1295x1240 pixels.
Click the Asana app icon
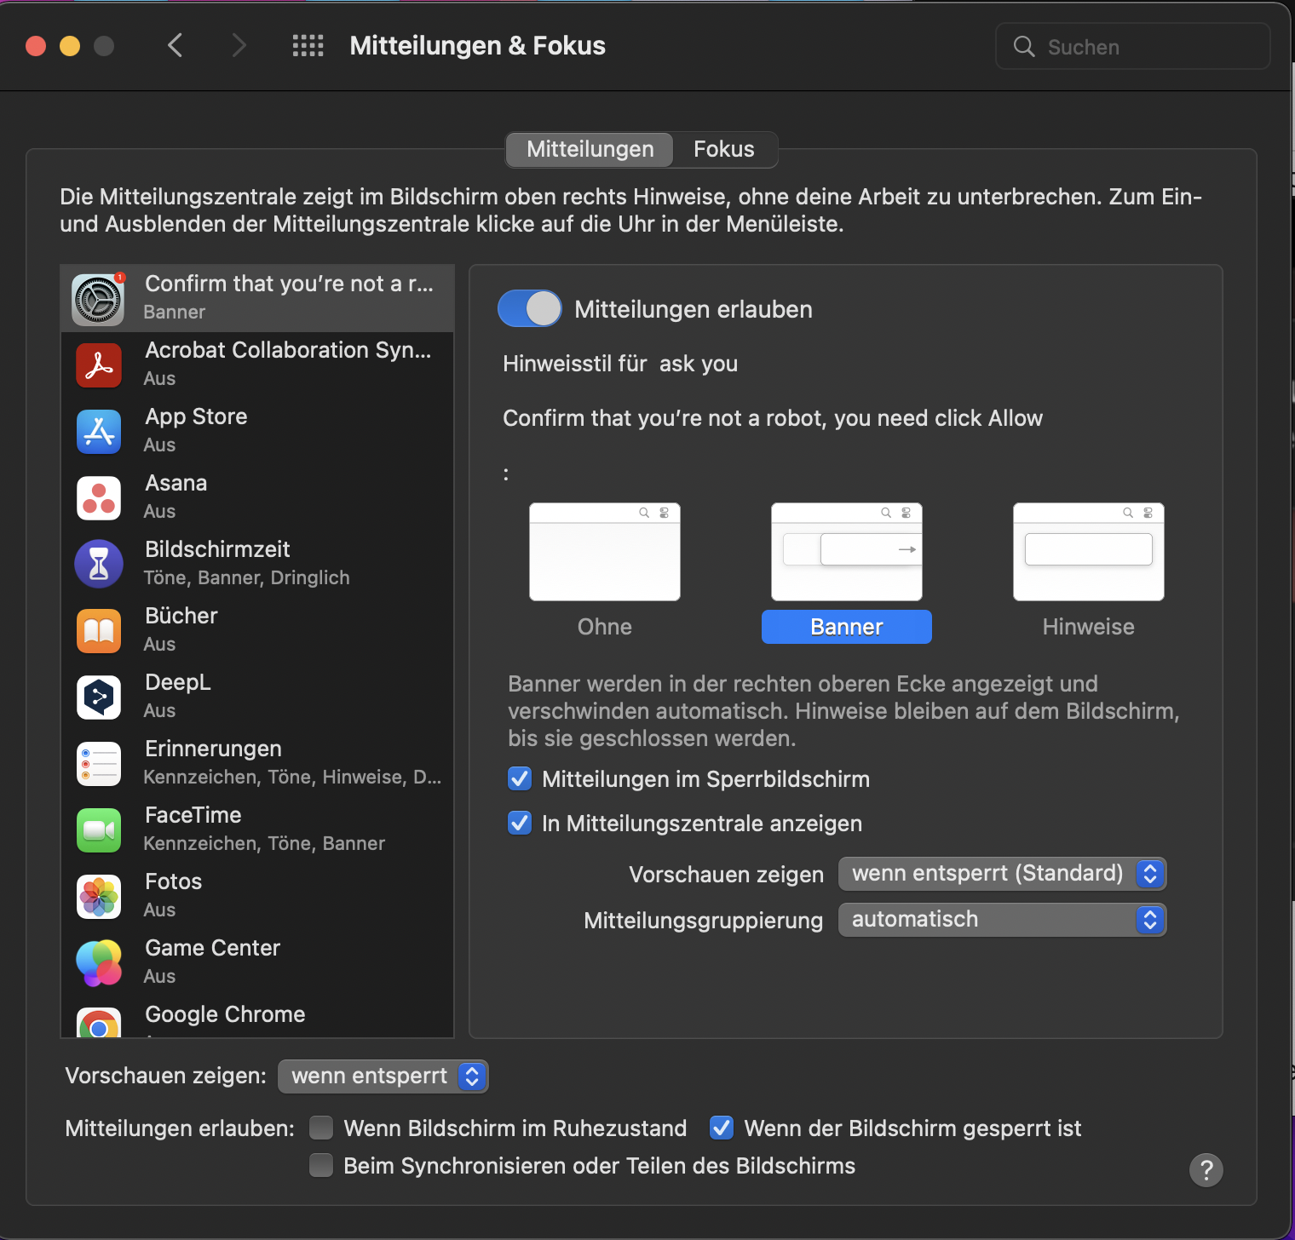[99, 498]
